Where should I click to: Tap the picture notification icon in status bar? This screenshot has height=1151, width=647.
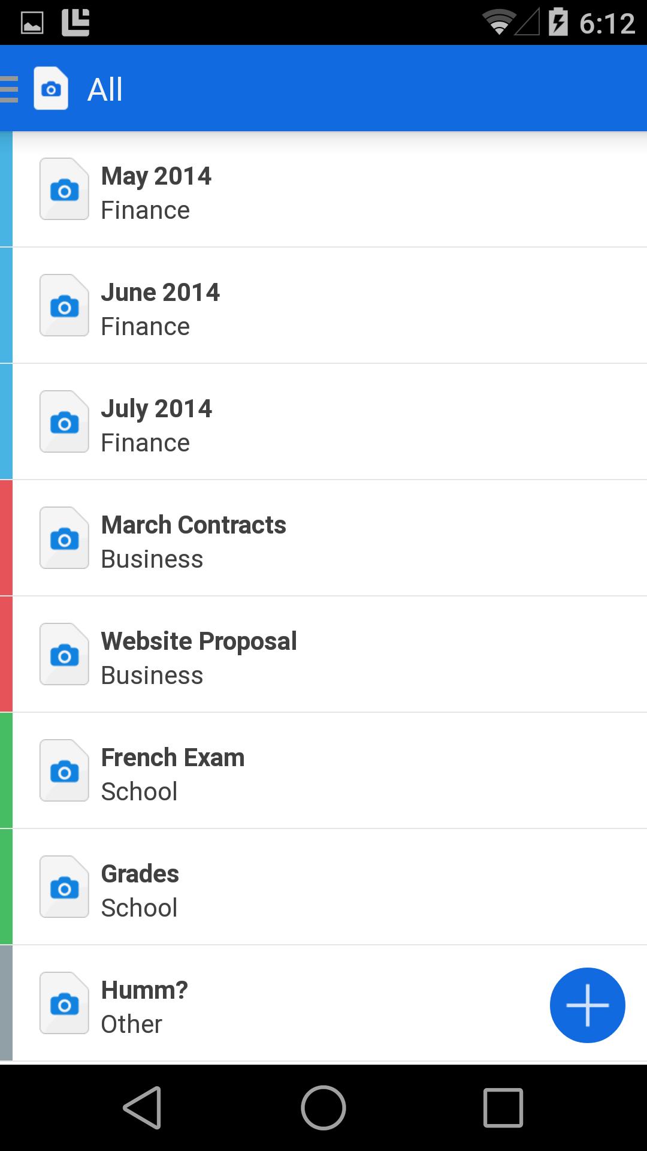[32, 23]
